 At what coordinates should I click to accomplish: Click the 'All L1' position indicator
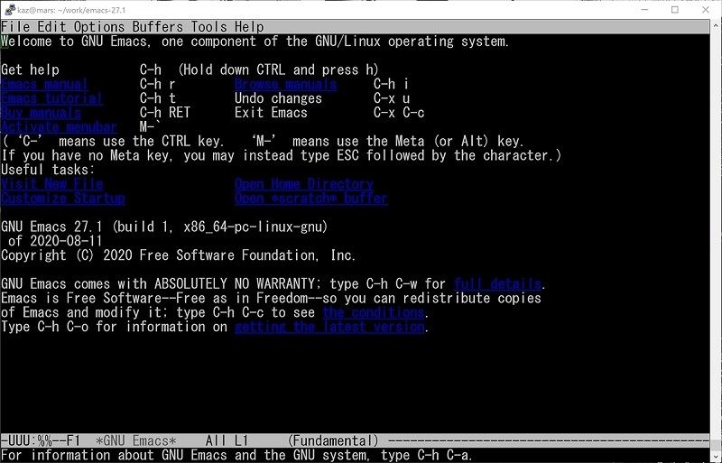point(227,441)
